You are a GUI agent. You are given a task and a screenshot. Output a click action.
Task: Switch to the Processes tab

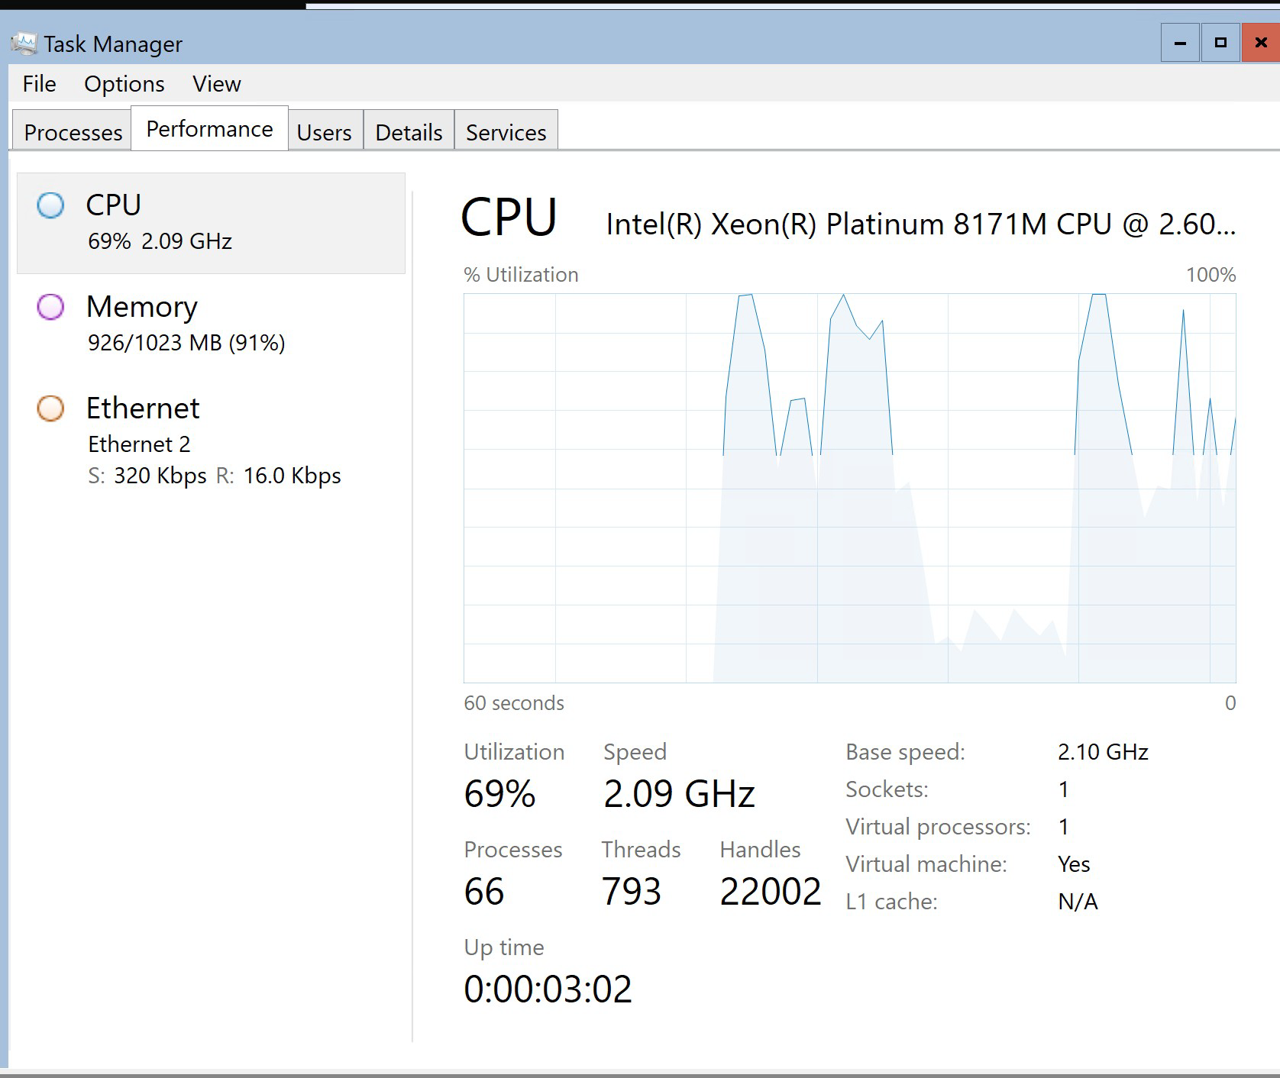pos(73,132)
